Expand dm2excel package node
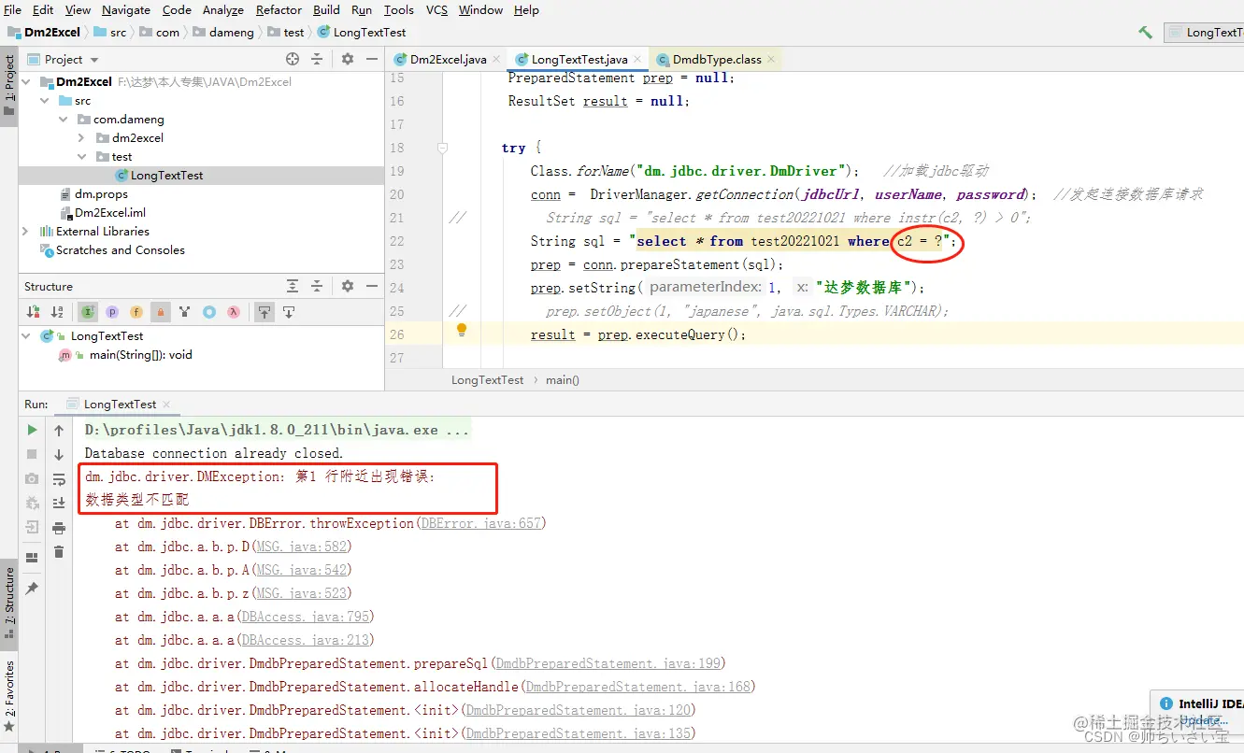 pos(82,137)
